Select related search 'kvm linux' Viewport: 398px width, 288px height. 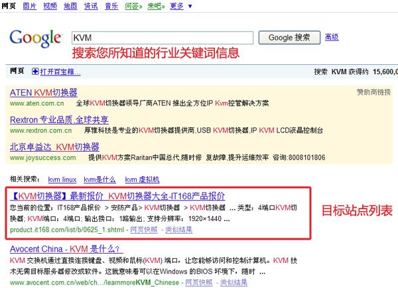[x=62, y=179]
